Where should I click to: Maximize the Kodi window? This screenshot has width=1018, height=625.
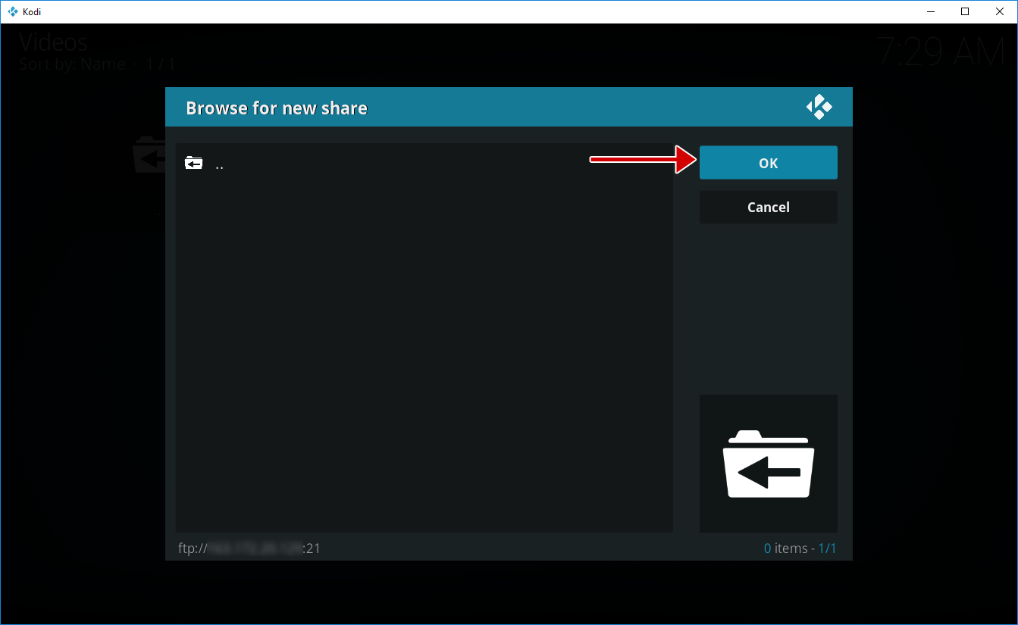coord(965,11)
